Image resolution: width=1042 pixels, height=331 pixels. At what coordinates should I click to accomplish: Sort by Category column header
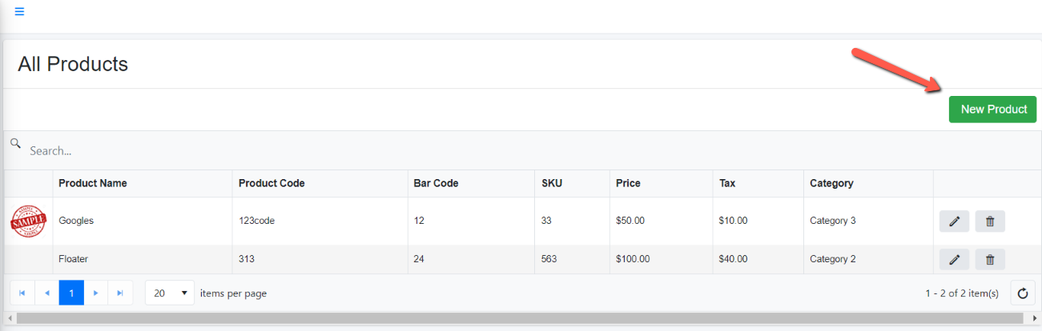point(831,183)
